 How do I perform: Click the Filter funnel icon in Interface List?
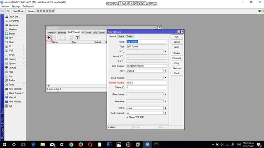(77, 37)
